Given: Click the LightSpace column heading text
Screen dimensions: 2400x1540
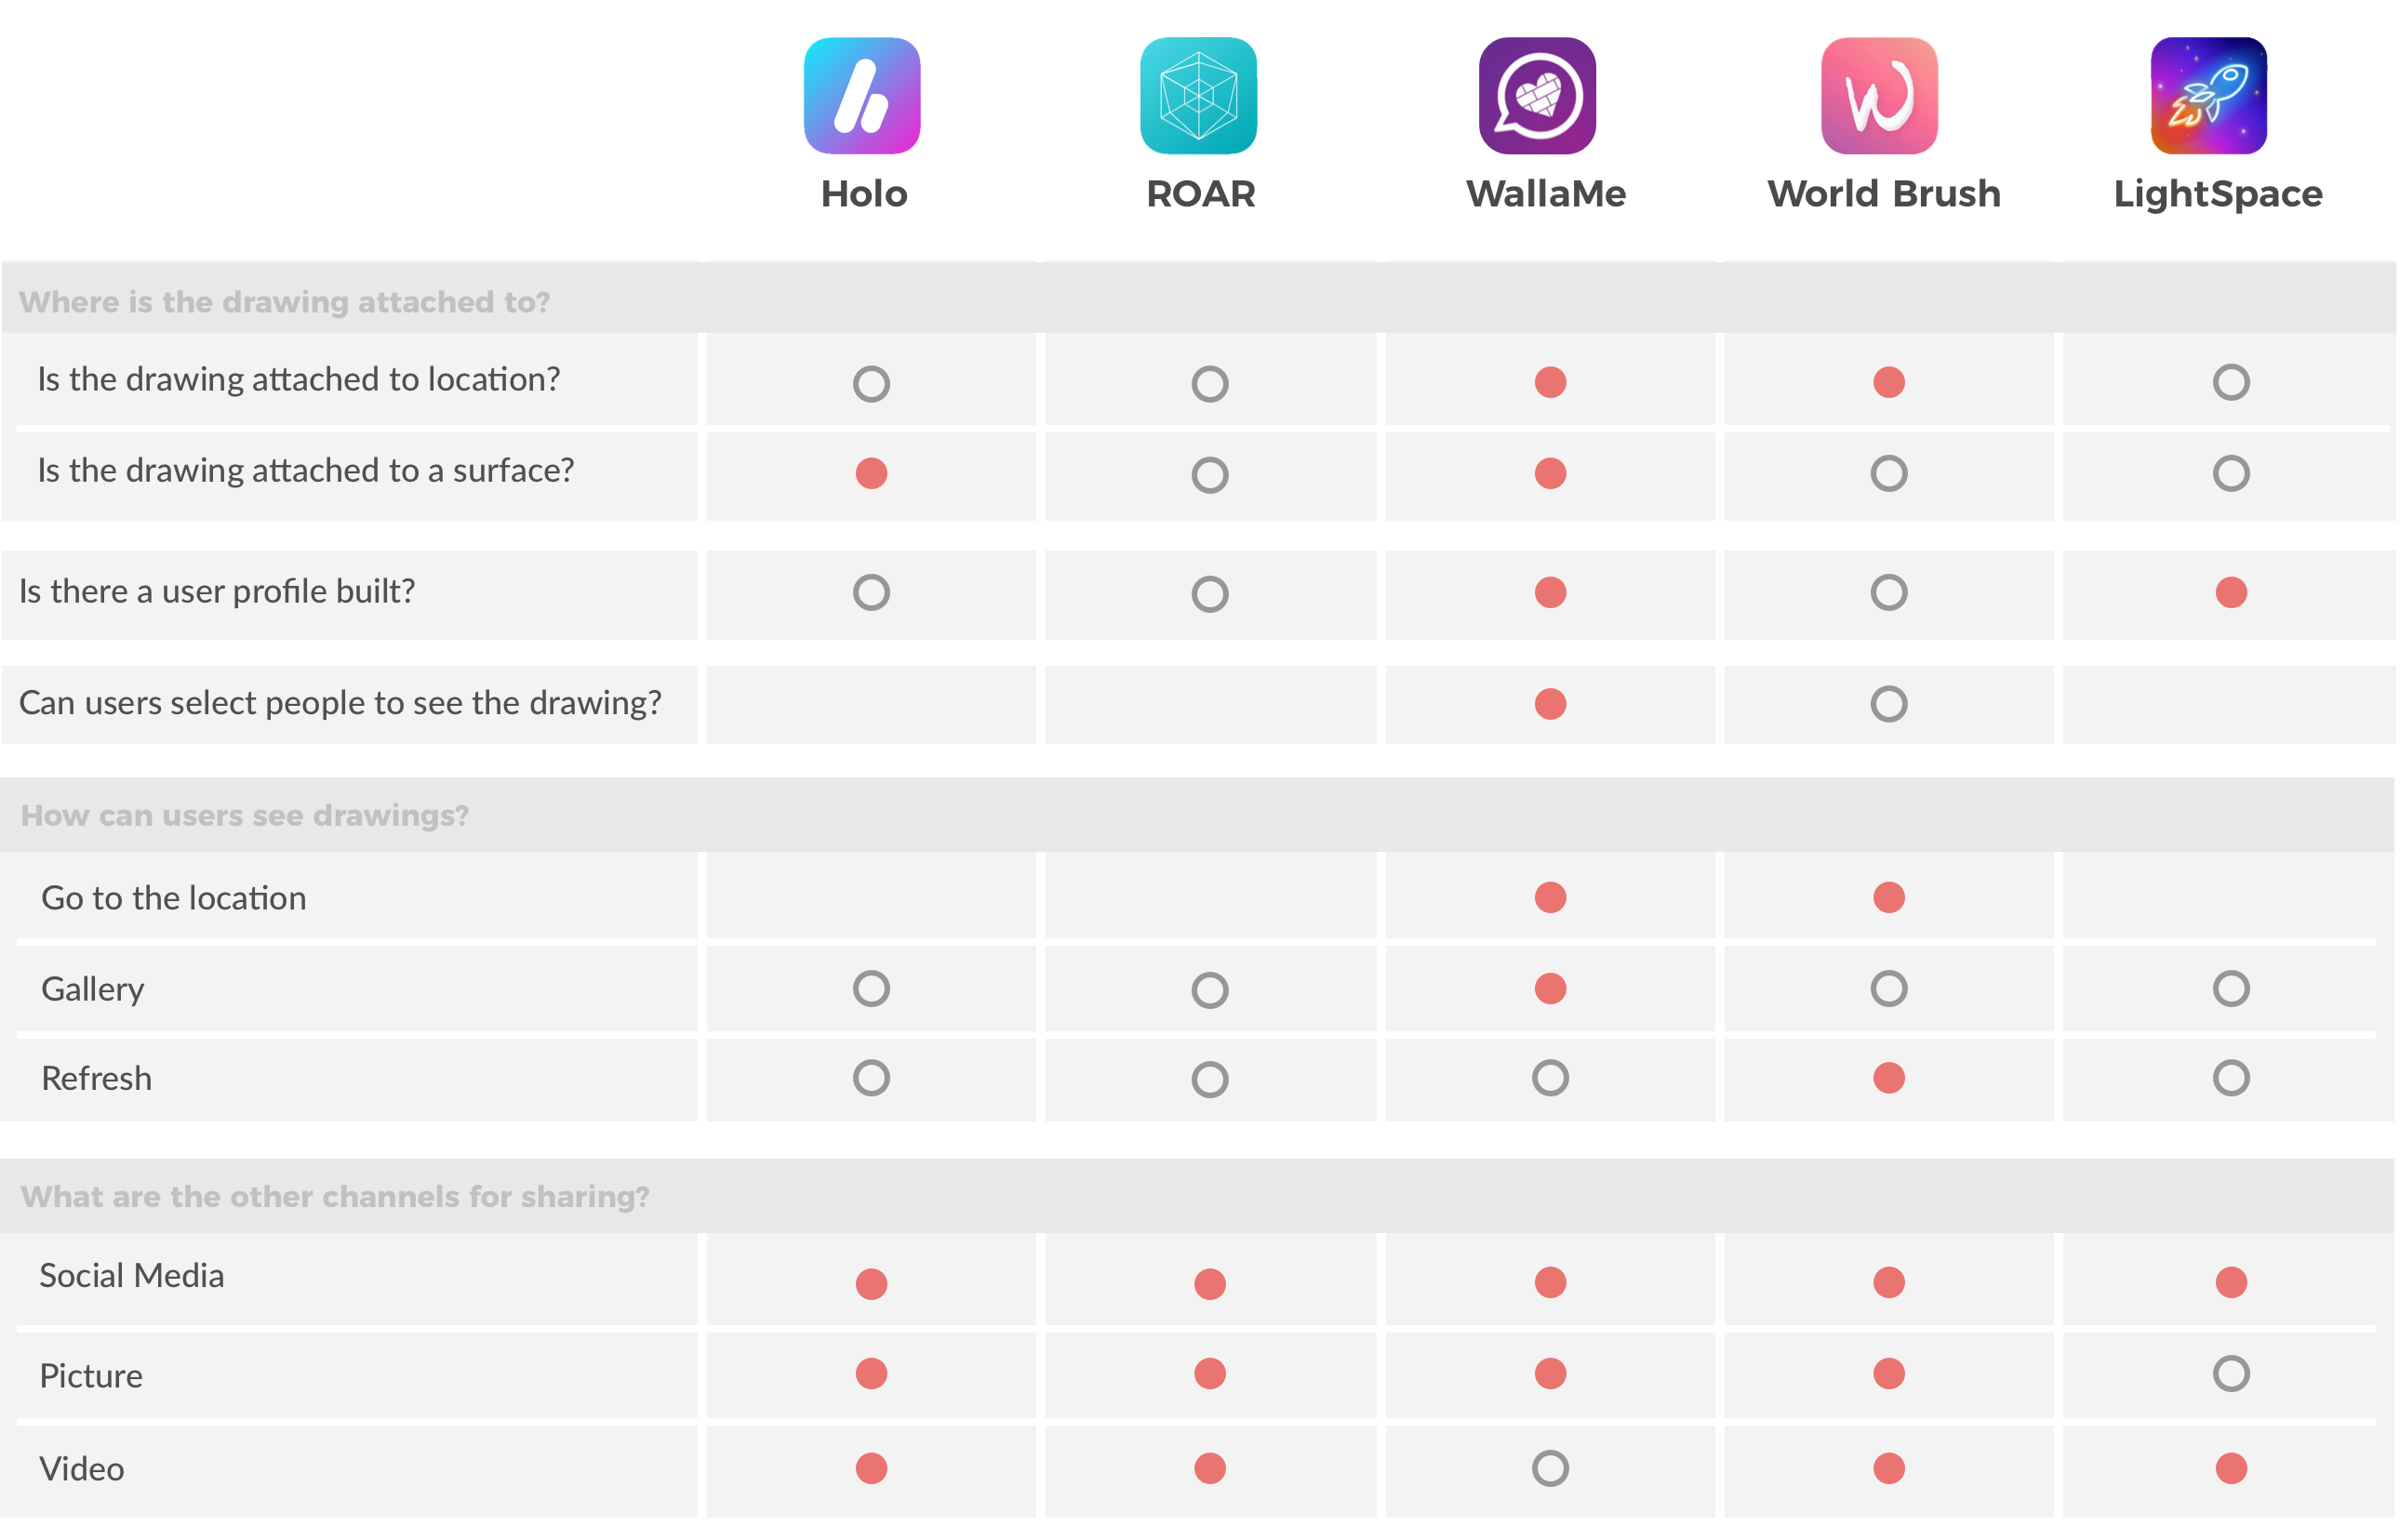Looking at the screenshot, I should tap(2218, 195).
